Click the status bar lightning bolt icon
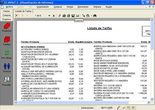 [x=118, y=108]
